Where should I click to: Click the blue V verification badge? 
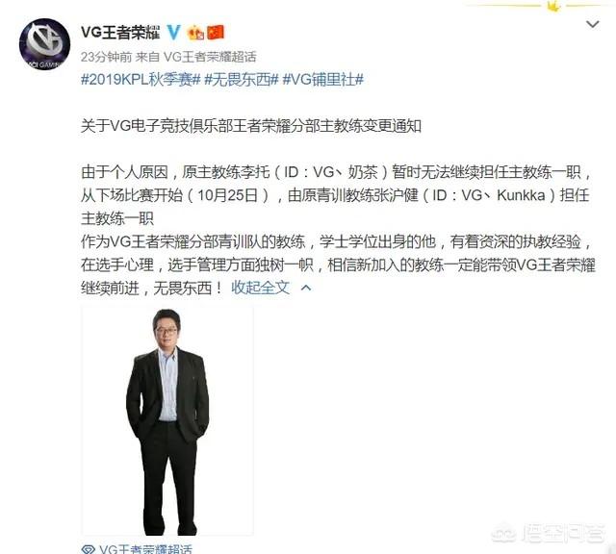(x=173, y=32)
